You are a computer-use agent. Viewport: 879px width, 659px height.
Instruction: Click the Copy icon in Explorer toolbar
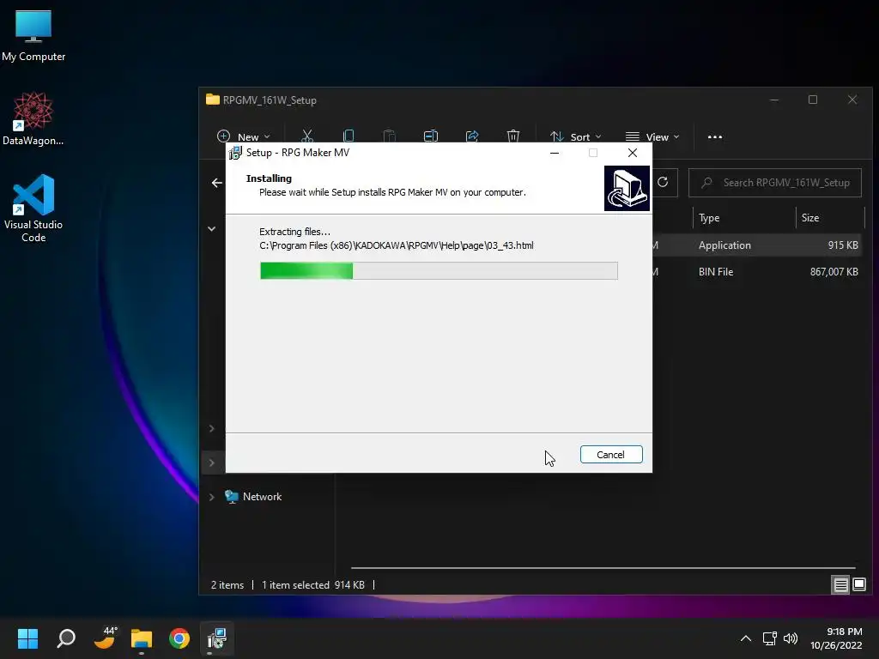pyautogui.click(x=349, y=136)
